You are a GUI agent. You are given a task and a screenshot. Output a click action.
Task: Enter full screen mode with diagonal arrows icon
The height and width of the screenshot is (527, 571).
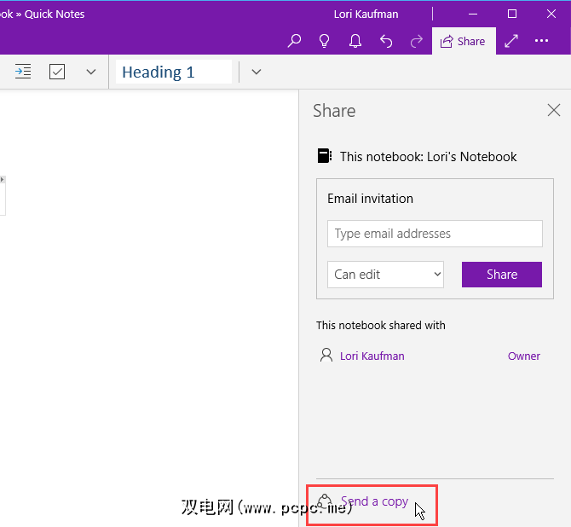[511, 41]
